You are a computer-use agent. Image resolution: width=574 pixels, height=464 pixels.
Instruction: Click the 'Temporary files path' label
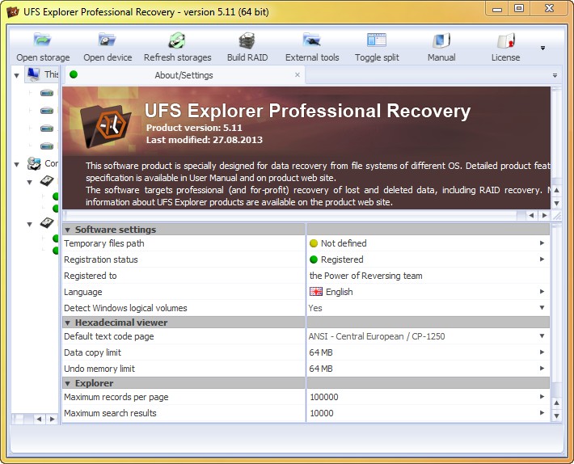[104, 243]
